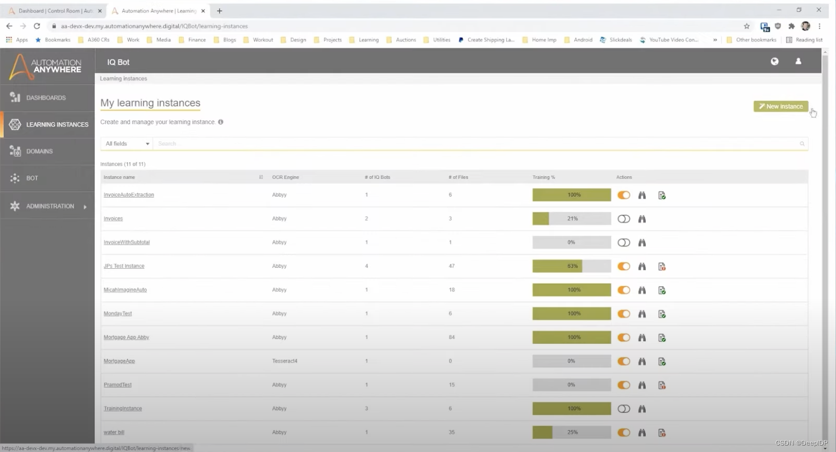Open binoculars view for JPs Test Instance

point(642,266)
